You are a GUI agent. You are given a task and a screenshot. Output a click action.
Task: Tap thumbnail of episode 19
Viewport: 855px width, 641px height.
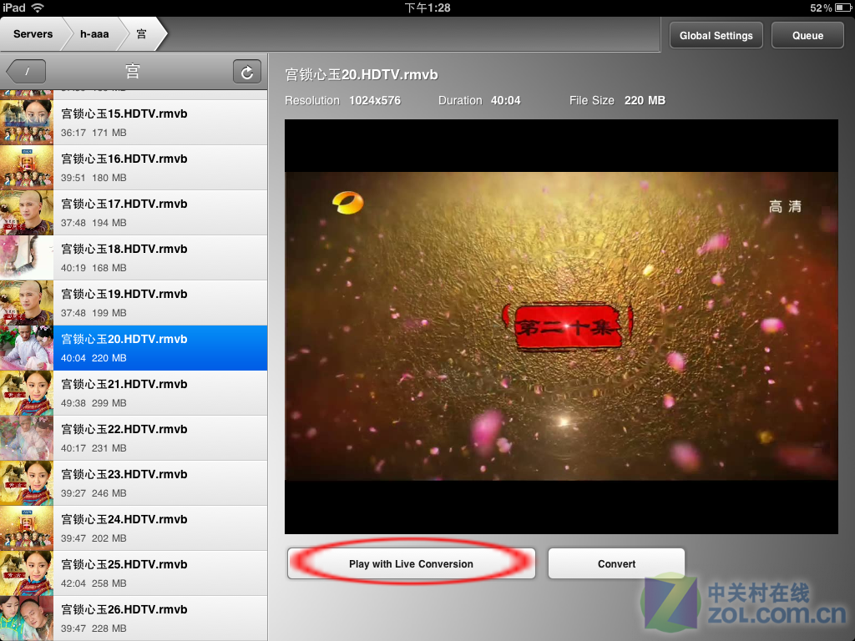[27, 303]
